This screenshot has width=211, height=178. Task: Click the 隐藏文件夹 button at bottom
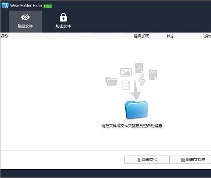(191, 160)
